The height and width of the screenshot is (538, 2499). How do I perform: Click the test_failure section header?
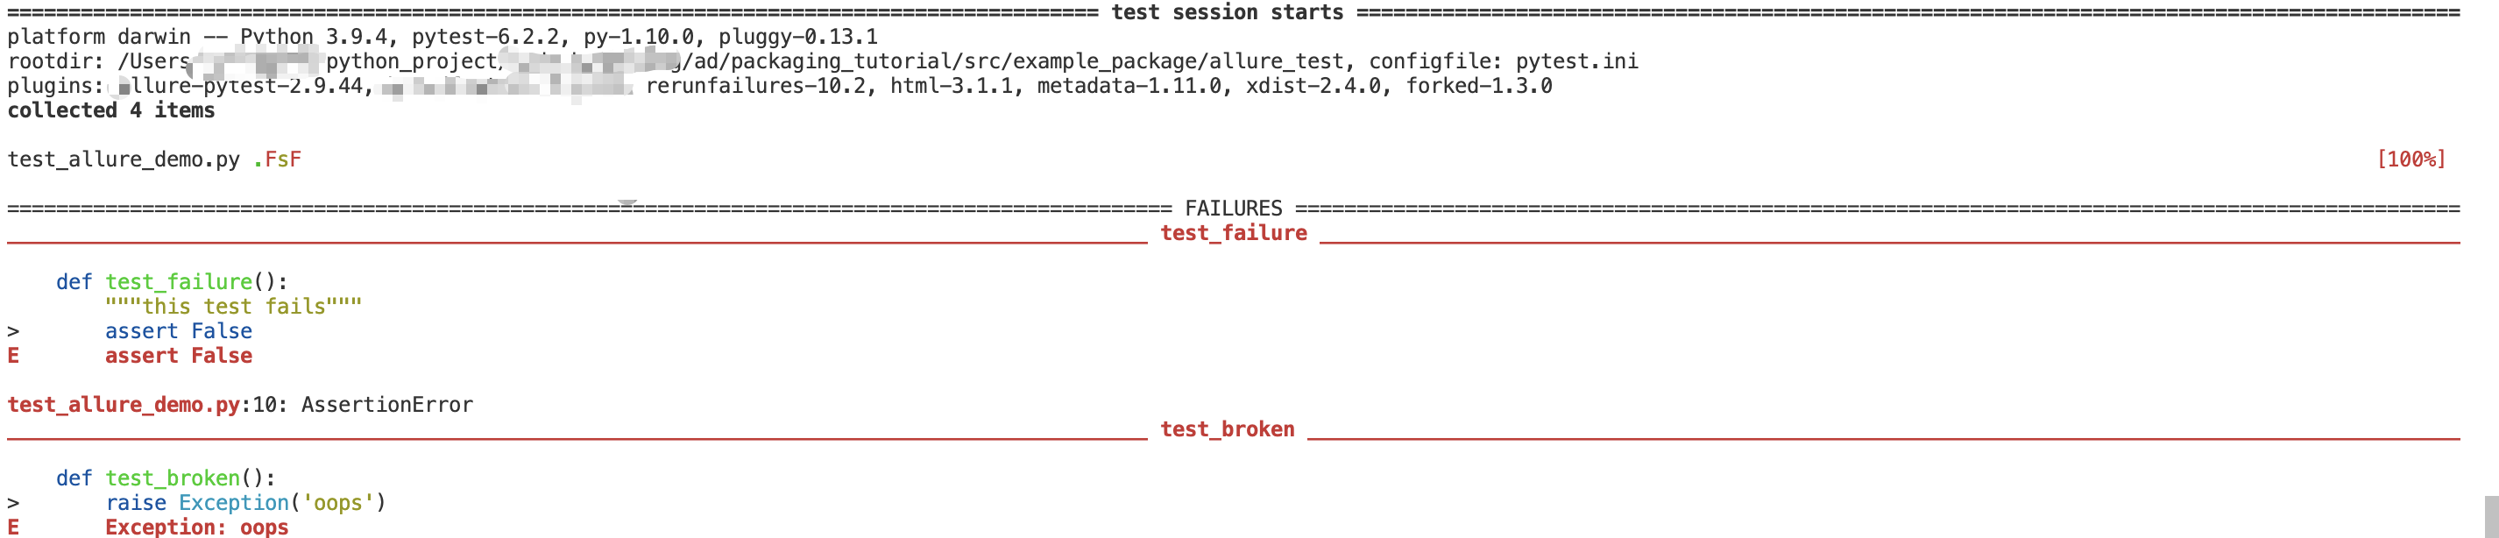(1233, 233)
